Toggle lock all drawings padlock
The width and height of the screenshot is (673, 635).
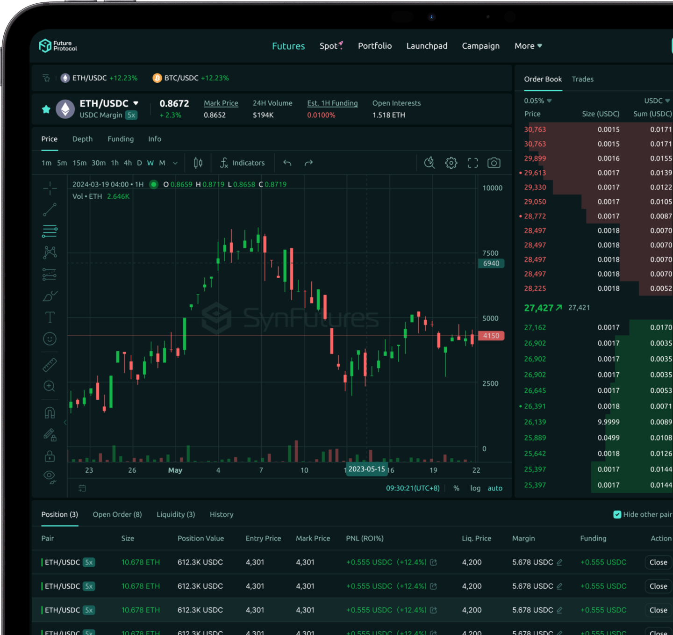50,456
